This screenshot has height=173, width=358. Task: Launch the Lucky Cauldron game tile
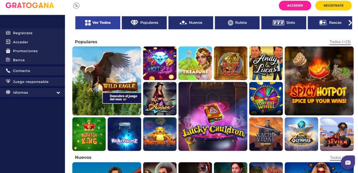pyautogui.click(x=213, y=116)
